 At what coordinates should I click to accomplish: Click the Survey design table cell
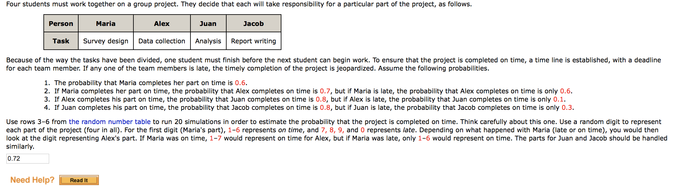106,41
